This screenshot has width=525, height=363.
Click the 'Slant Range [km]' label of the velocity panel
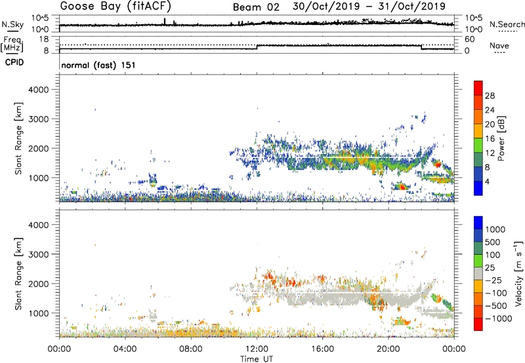pos(18,273)
